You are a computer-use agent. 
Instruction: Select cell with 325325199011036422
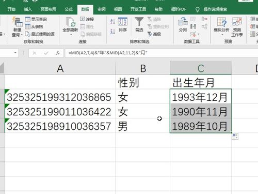point(60,111)
